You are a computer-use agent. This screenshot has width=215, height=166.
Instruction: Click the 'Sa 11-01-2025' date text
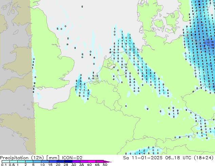point(143,158)
